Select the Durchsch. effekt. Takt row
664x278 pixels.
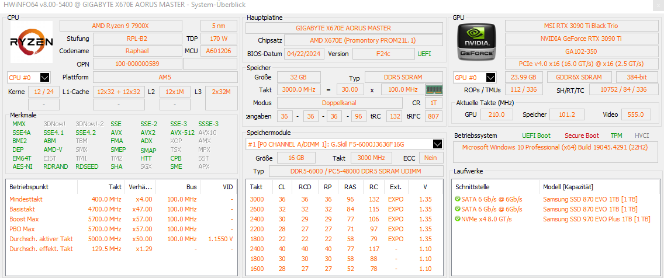(x=122, y=249)
